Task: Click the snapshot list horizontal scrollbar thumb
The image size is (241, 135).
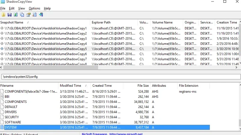Action: tap(51, 67)
